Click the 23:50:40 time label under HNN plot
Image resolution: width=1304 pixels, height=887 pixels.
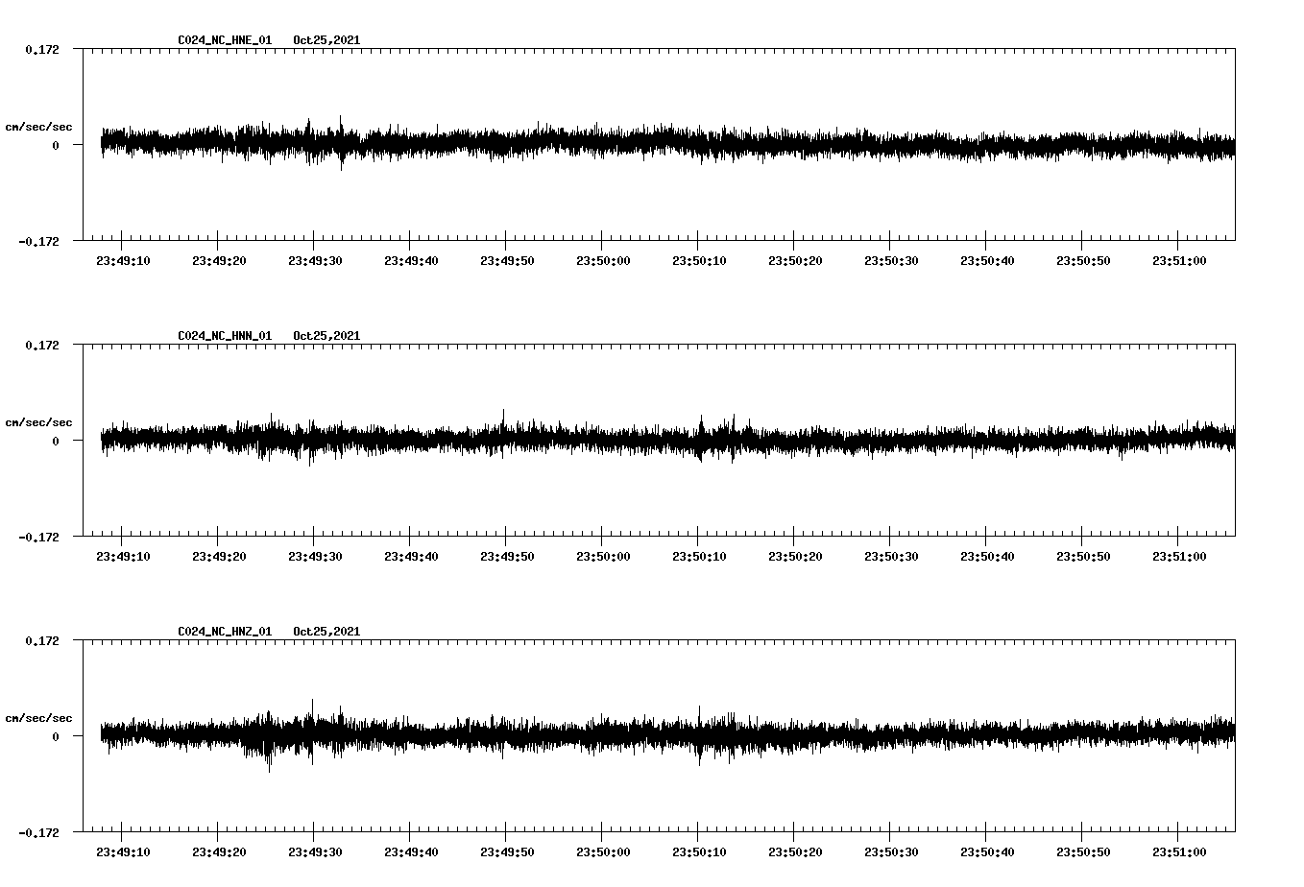(x=986, y=556)
